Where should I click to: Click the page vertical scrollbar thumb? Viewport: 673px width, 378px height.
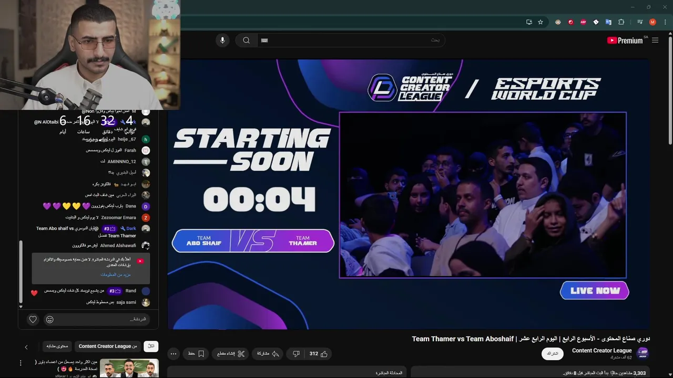coord(669,90)
